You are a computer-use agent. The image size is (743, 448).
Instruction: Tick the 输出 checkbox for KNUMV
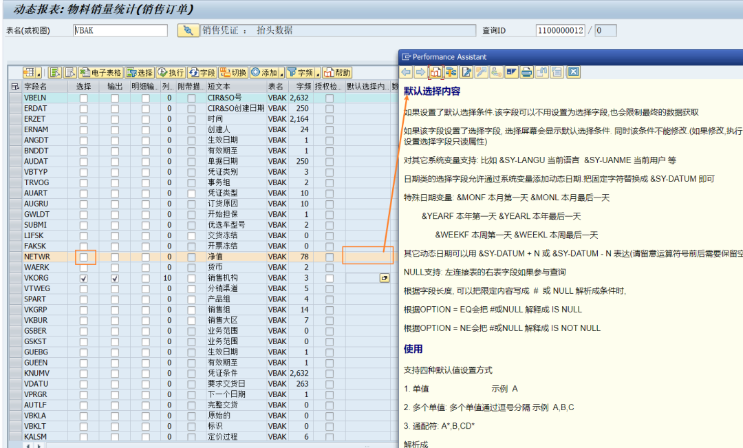tap(115, 374)
